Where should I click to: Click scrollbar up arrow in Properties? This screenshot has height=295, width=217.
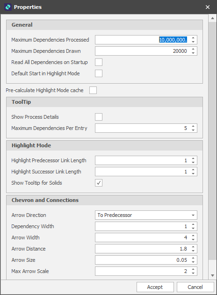(213, 18)
